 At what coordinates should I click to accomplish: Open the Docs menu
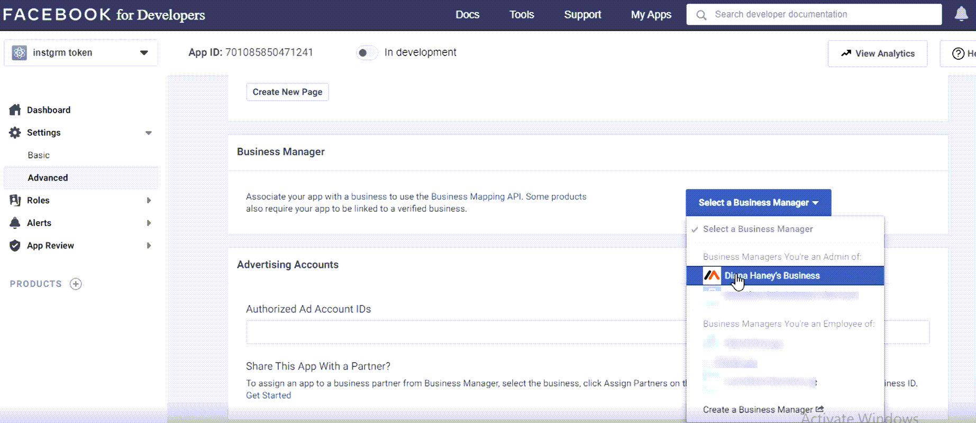(x=468, y=15)
